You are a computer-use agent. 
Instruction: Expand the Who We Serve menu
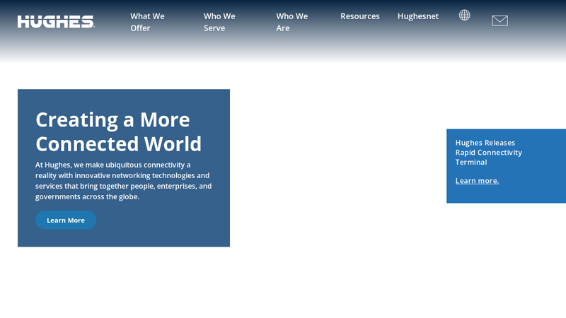pyautogui.click(x=219, y=21)
